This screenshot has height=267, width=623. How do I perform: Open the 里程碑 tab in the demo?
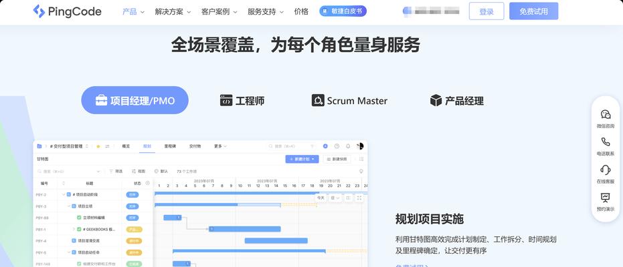170,146
